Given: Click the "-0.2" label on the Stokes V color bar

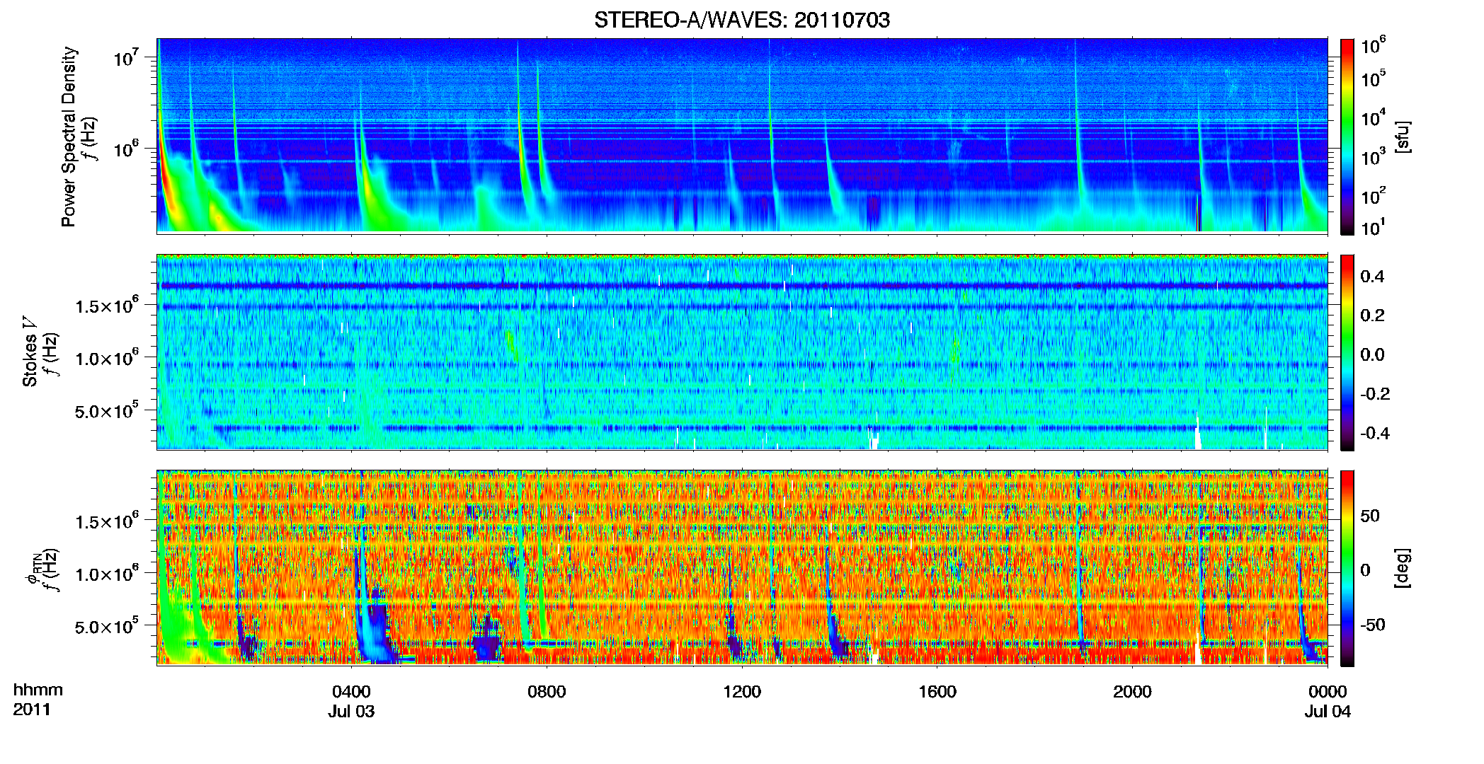Looking at the screenshot, I should pos(1375,394).
